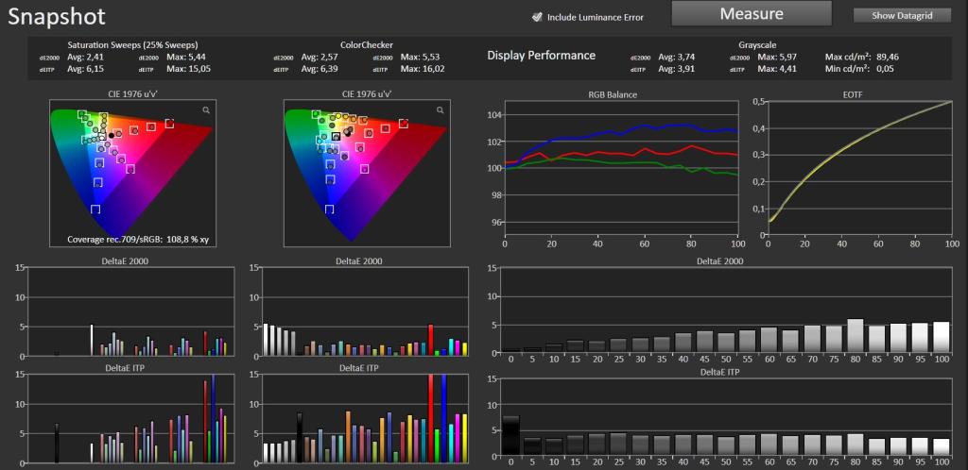Click the white bar in Saturation Sweeps DeltaE 2000
968x470 pixels.
click(92, 340)
